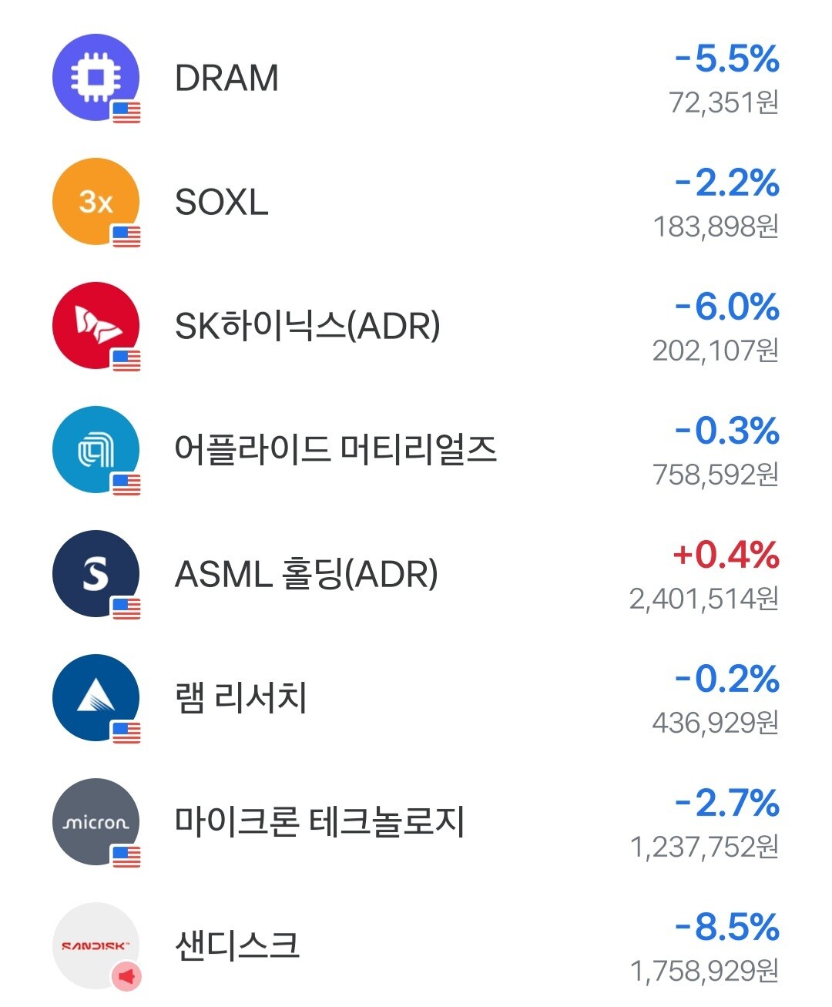
Task: Tap the 72,351원 price of DRAM
Action: click(x=724, y=102)
